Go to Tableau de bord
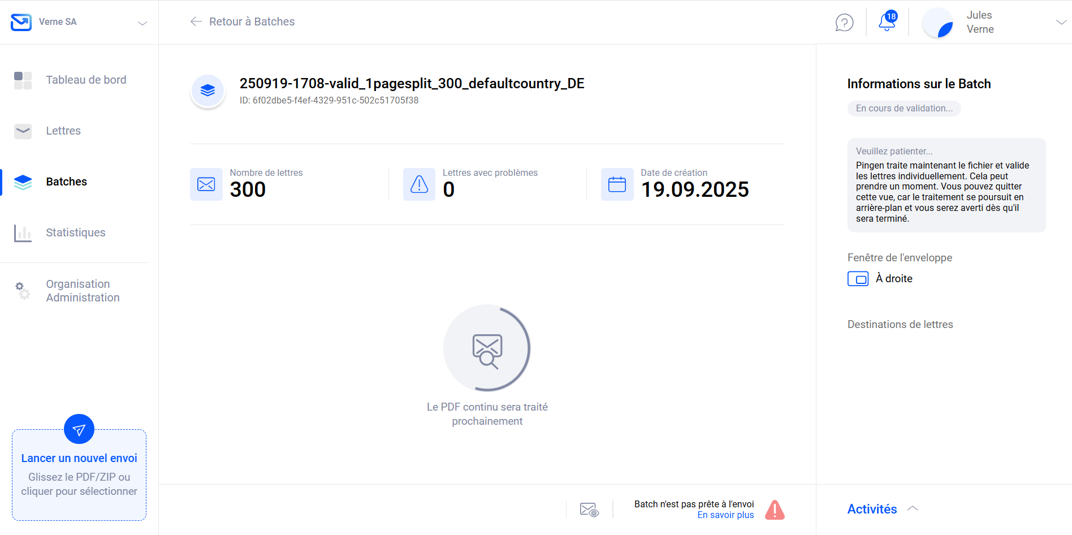1072x535 pixels. [86, 80]
